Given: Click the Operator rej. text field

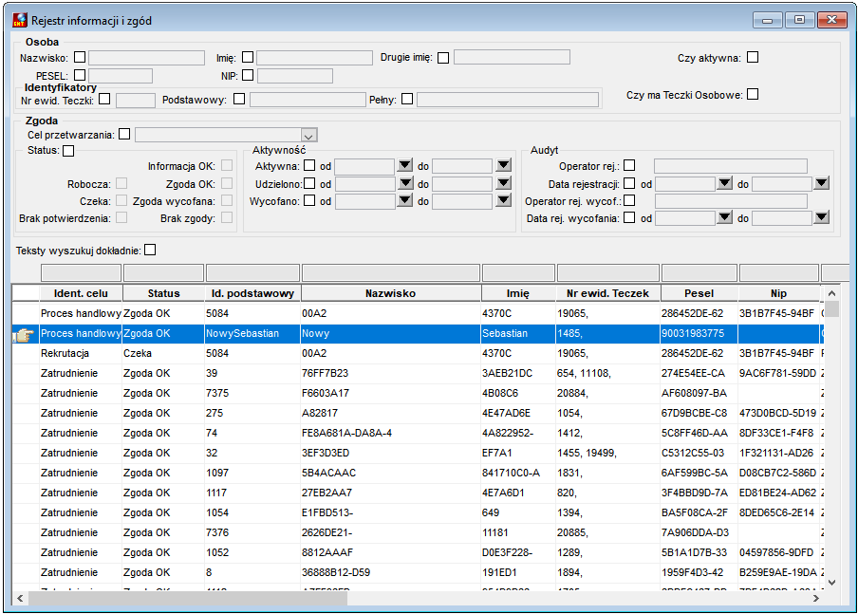Looking at the screenshot, I should (x=731, y=166).
